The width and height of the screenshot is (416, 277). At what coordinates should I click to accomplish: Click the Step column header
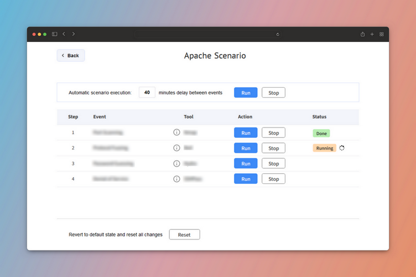click(73, 116)
